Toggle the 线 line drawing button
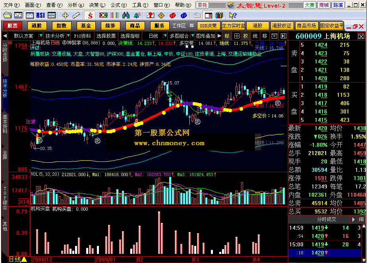Viewport: 367px width, 263px height. [255, 36]
